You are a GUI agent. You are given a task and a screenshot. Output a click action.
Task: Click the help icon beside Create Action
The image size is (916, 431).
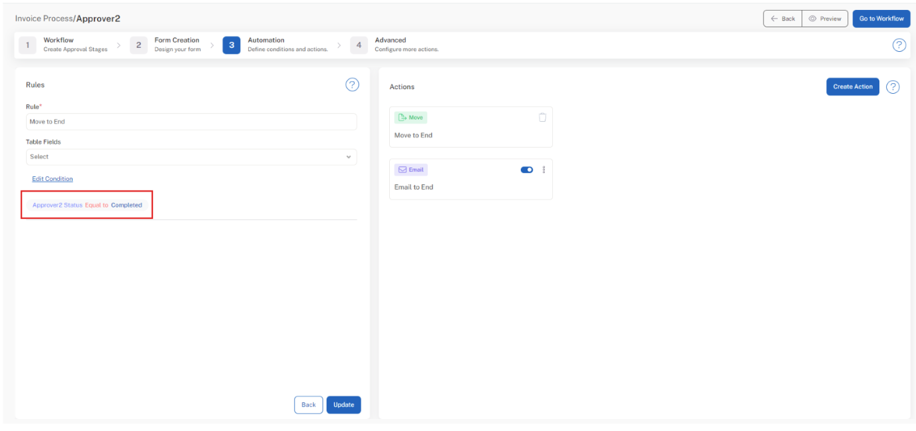pyautogui.click(x=893, y=87)
